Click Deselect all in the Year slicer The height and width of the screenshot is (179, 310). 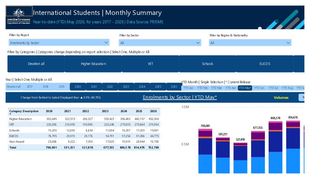tap(13, 87)
